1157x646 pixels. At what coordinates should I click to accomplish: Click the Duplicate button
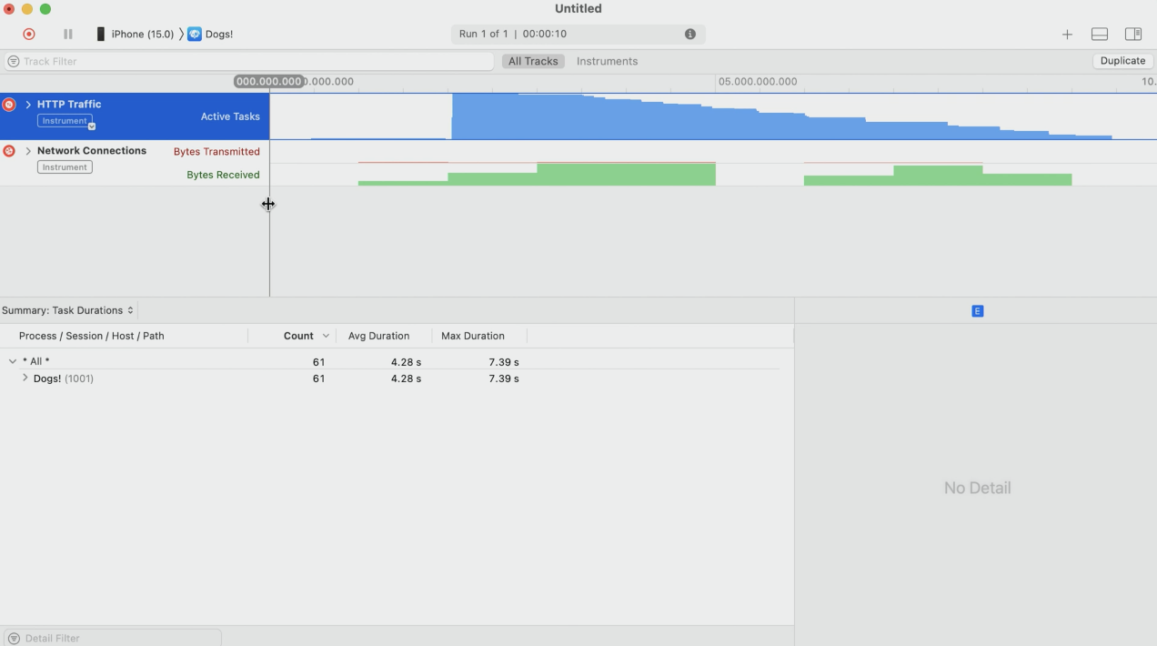coord(1122,61)
